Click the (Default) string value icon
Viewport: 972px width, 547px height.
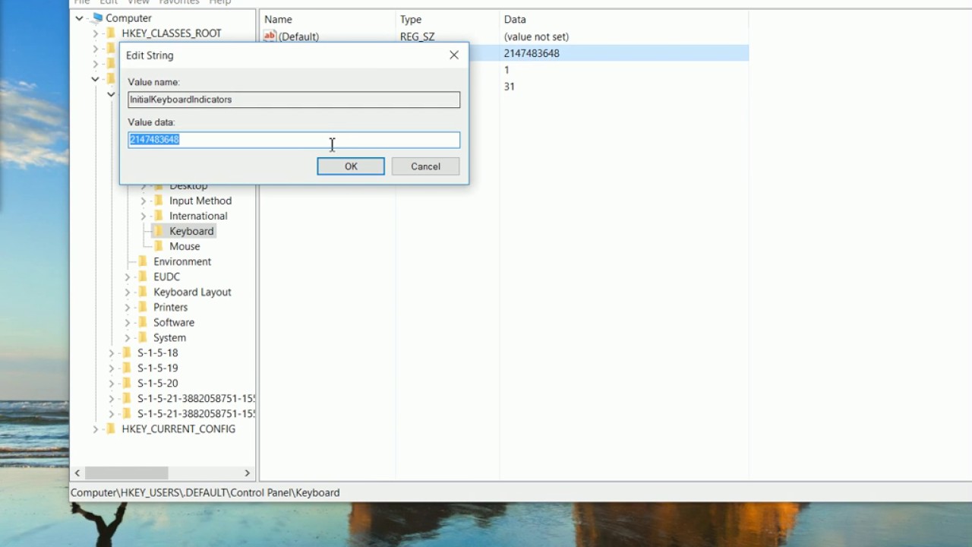(270, 36)
